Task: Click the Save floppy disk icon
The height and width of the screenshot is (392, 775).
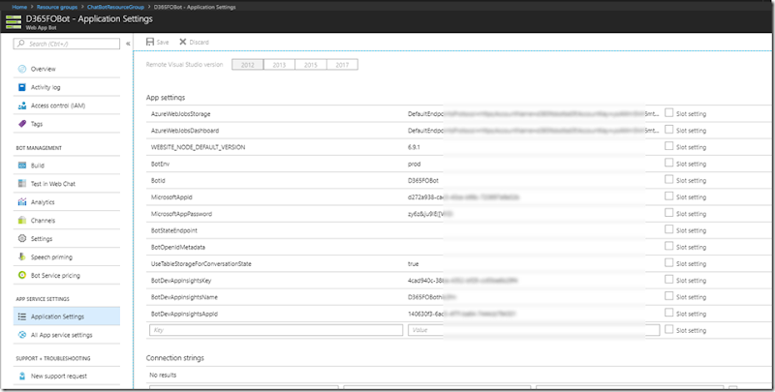Action: coord(150,42)
